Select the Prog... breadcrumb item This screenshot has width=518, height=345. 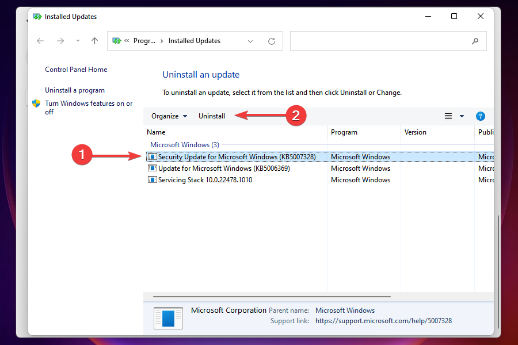(x=144, y=41)
